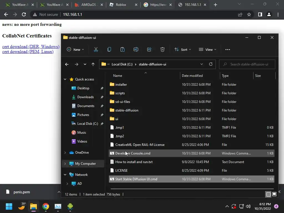Expand address bar history dropdown
284x213 pixels.
[201, 64]
